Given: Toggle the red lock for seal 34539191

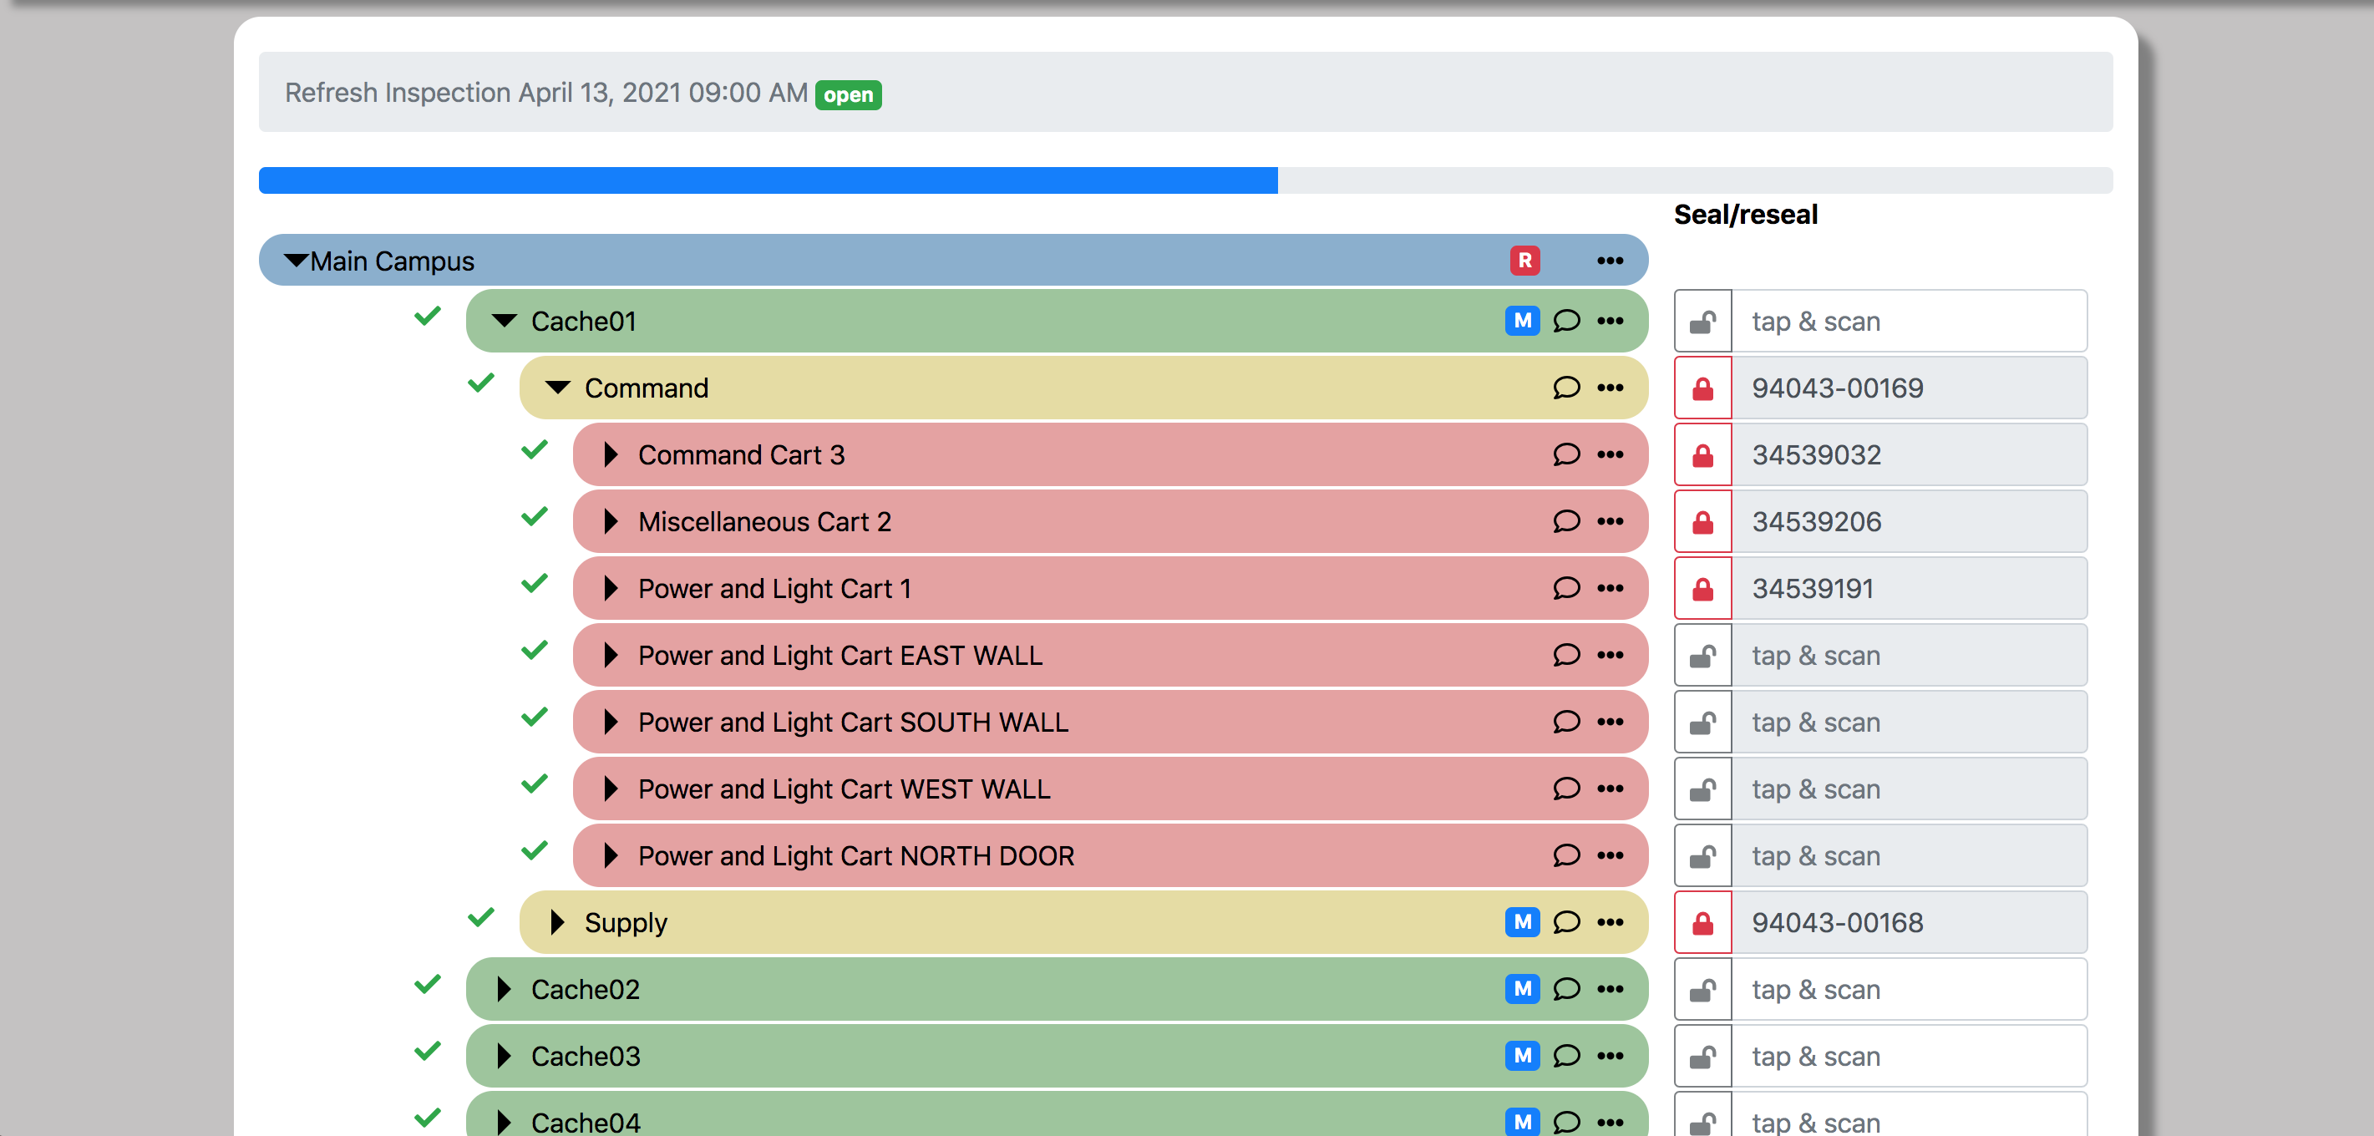Looking at the screenshot, I should 1703,588.
